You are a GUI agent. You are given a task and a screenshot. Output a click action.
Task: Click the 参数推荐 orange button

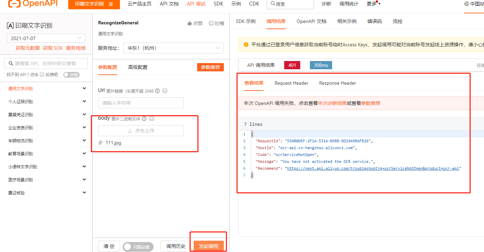pyautogui.click(x=210, y=67)
